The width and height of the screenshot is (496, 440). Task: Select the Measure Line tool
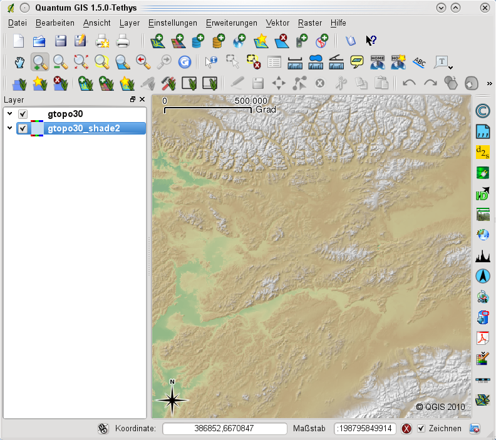295,62
